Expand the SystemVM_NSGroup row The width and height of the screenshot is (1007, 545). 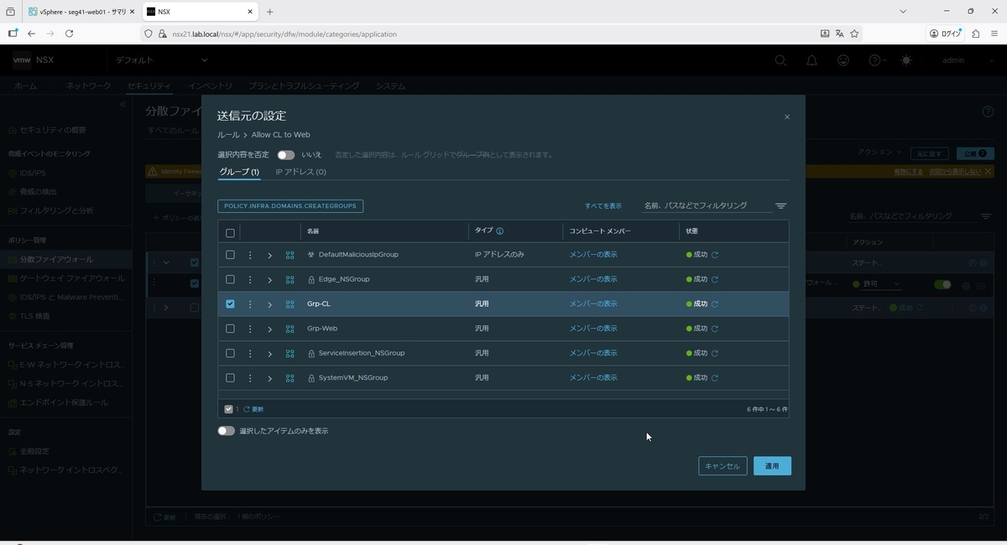coord(270,378)
